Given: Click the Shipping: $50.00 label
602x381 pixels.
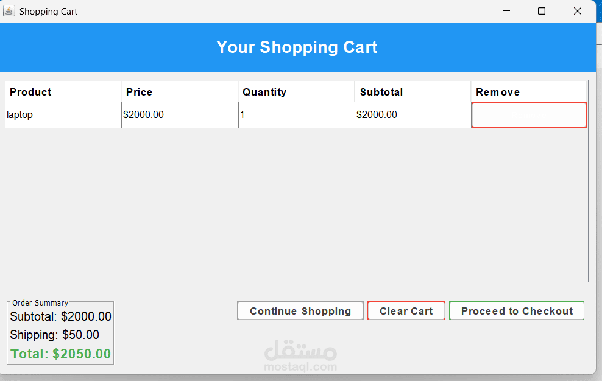Looking at the screenshot, I should point(54,335).
